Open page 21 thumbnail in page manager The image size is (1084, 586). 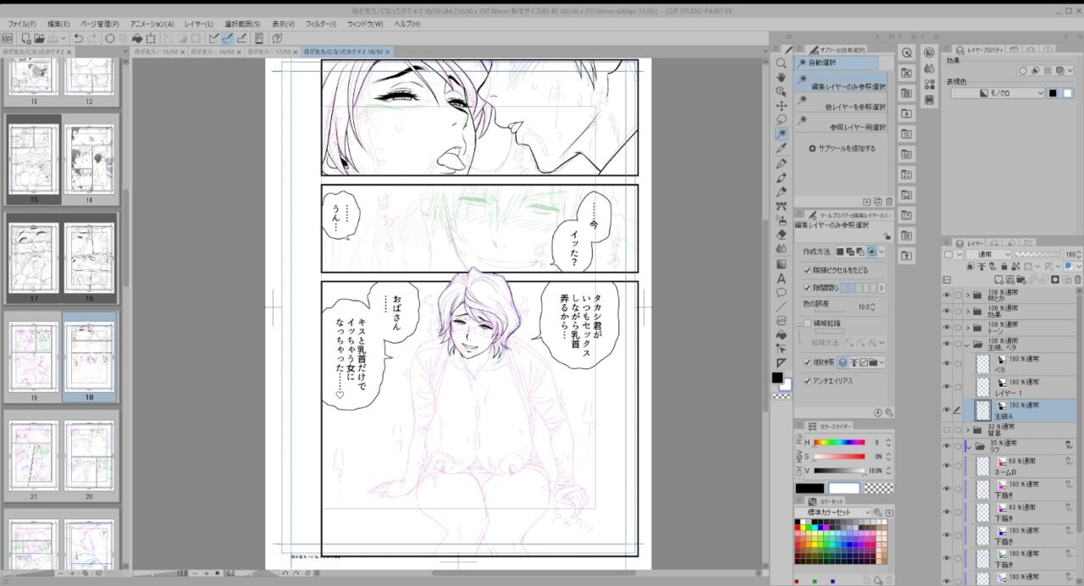click(x=34, y=456)
